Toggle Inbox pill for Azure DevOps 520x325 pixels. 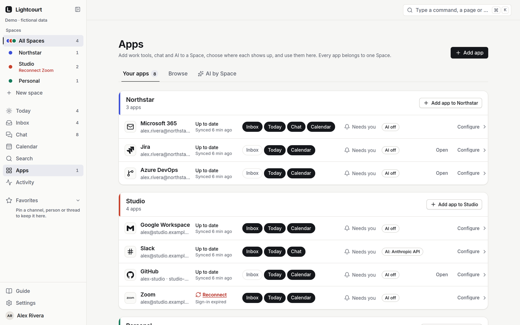point(252,173)
